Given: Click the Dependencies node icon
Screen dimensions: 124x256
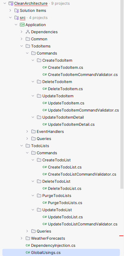Looking at the screenshot, I should click(28, 32).
